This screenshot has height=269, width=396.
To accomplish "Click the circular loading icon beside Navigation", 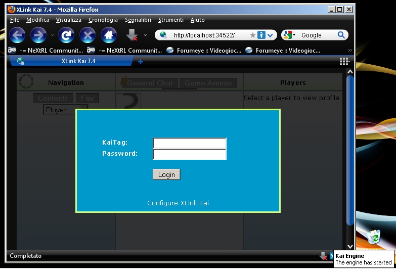I will click(26, 81).
